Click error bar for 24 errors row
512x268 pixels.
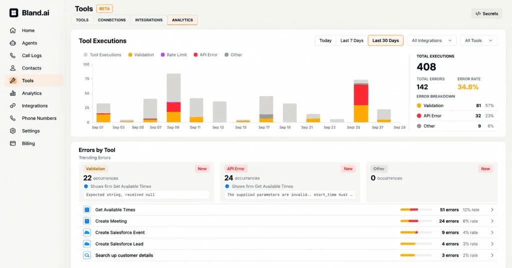pyautogui.click(x=416, y=221)
